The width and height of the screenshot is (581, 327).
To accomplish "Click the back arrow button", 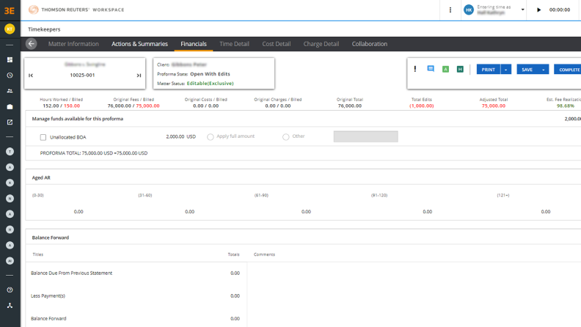I will point(32,44).
